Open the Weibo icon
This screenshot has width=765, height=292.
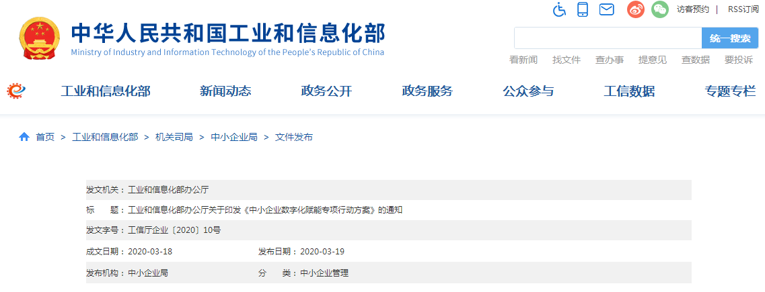(636, 9)
